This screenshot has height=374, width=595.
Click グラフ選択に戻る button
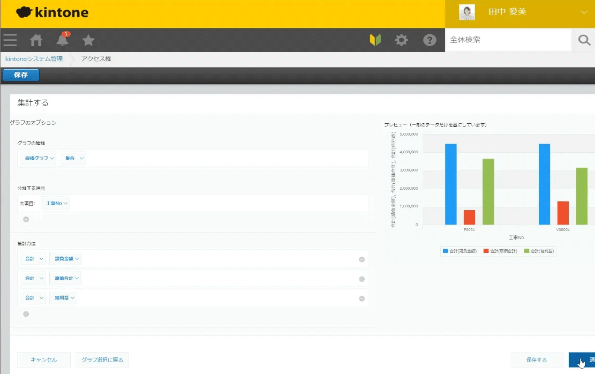(102, 360)
